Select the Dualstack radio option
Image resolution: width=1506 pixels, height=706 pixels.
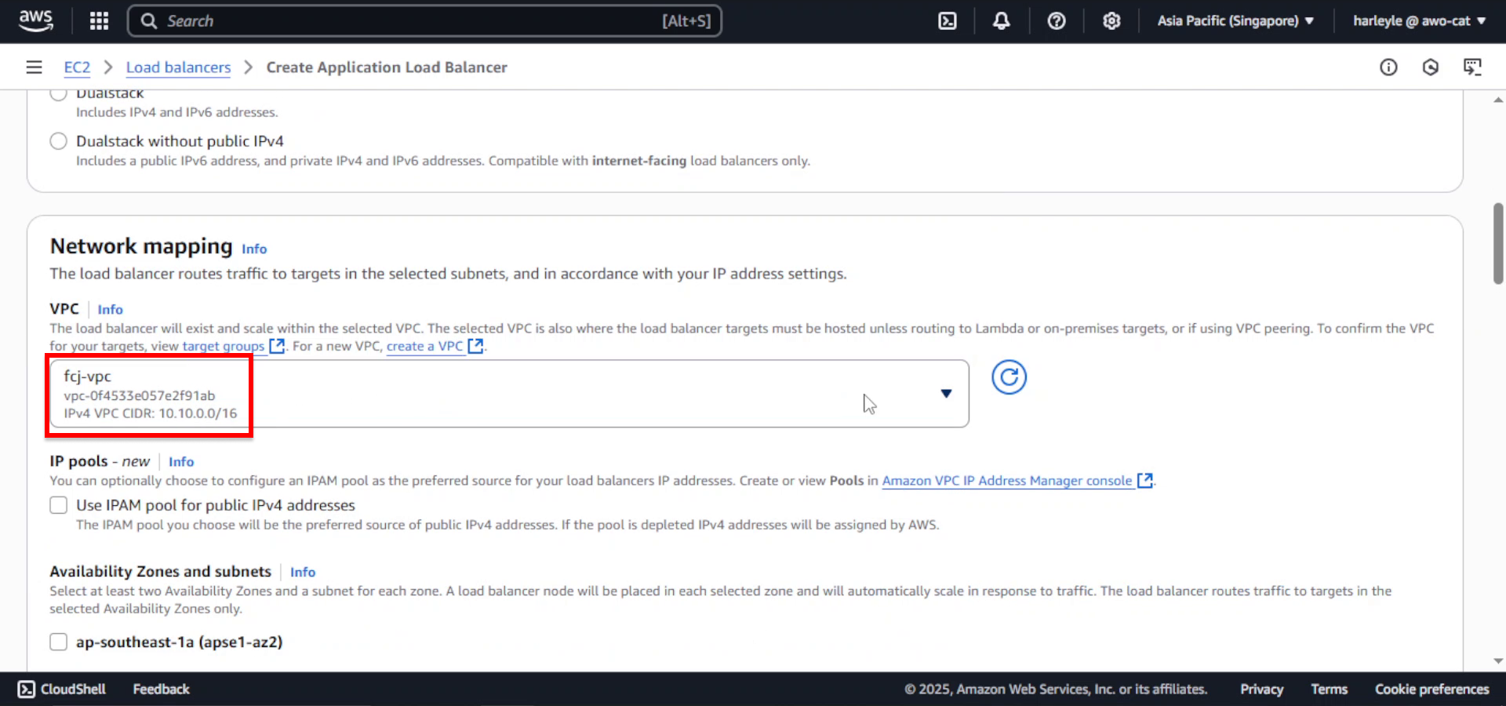pos(58,93)
